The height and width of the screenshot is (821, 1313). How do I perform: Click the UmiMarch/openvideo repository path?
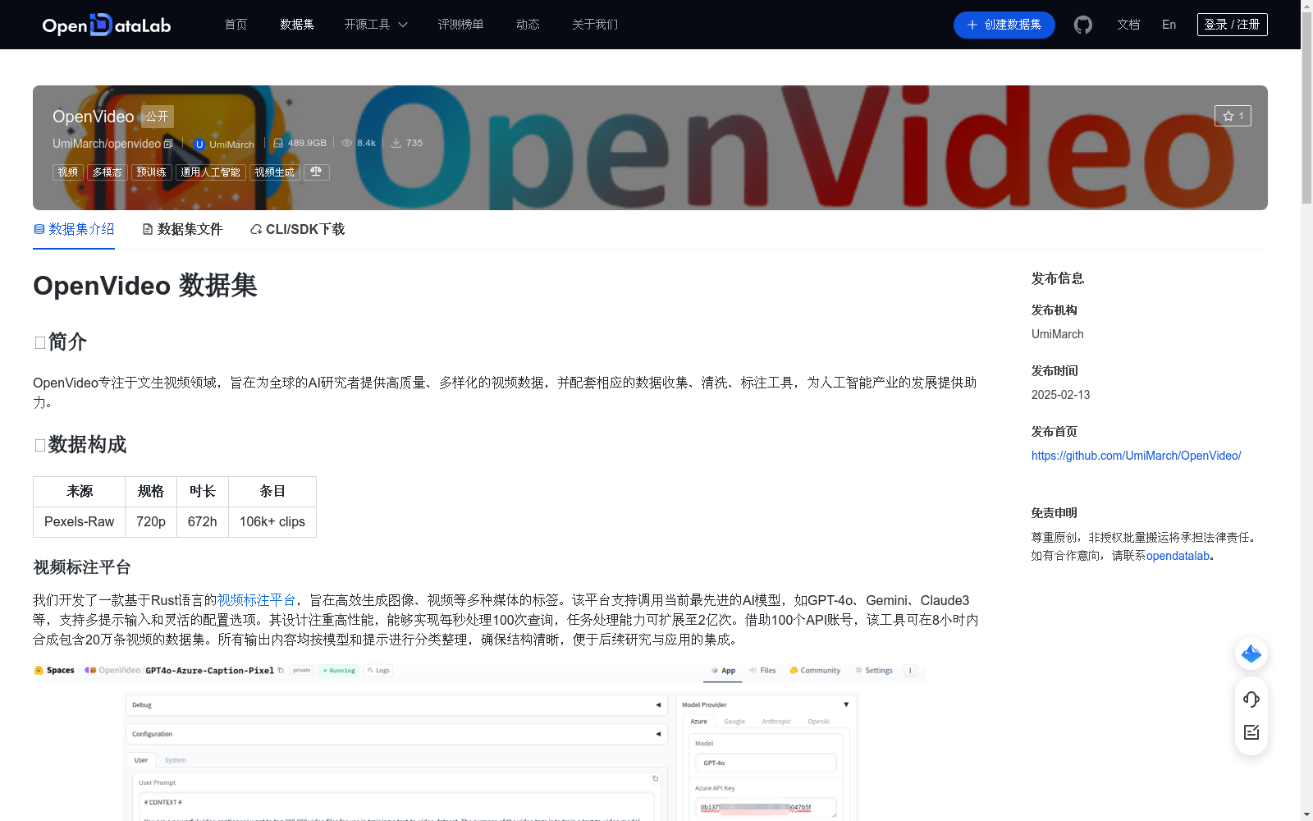tap(107, 144)
